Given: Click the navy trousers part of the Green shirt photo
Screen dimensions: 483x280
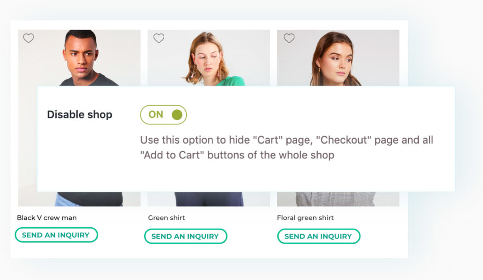Looking at the screenshot, I should [x=209, y=199].
